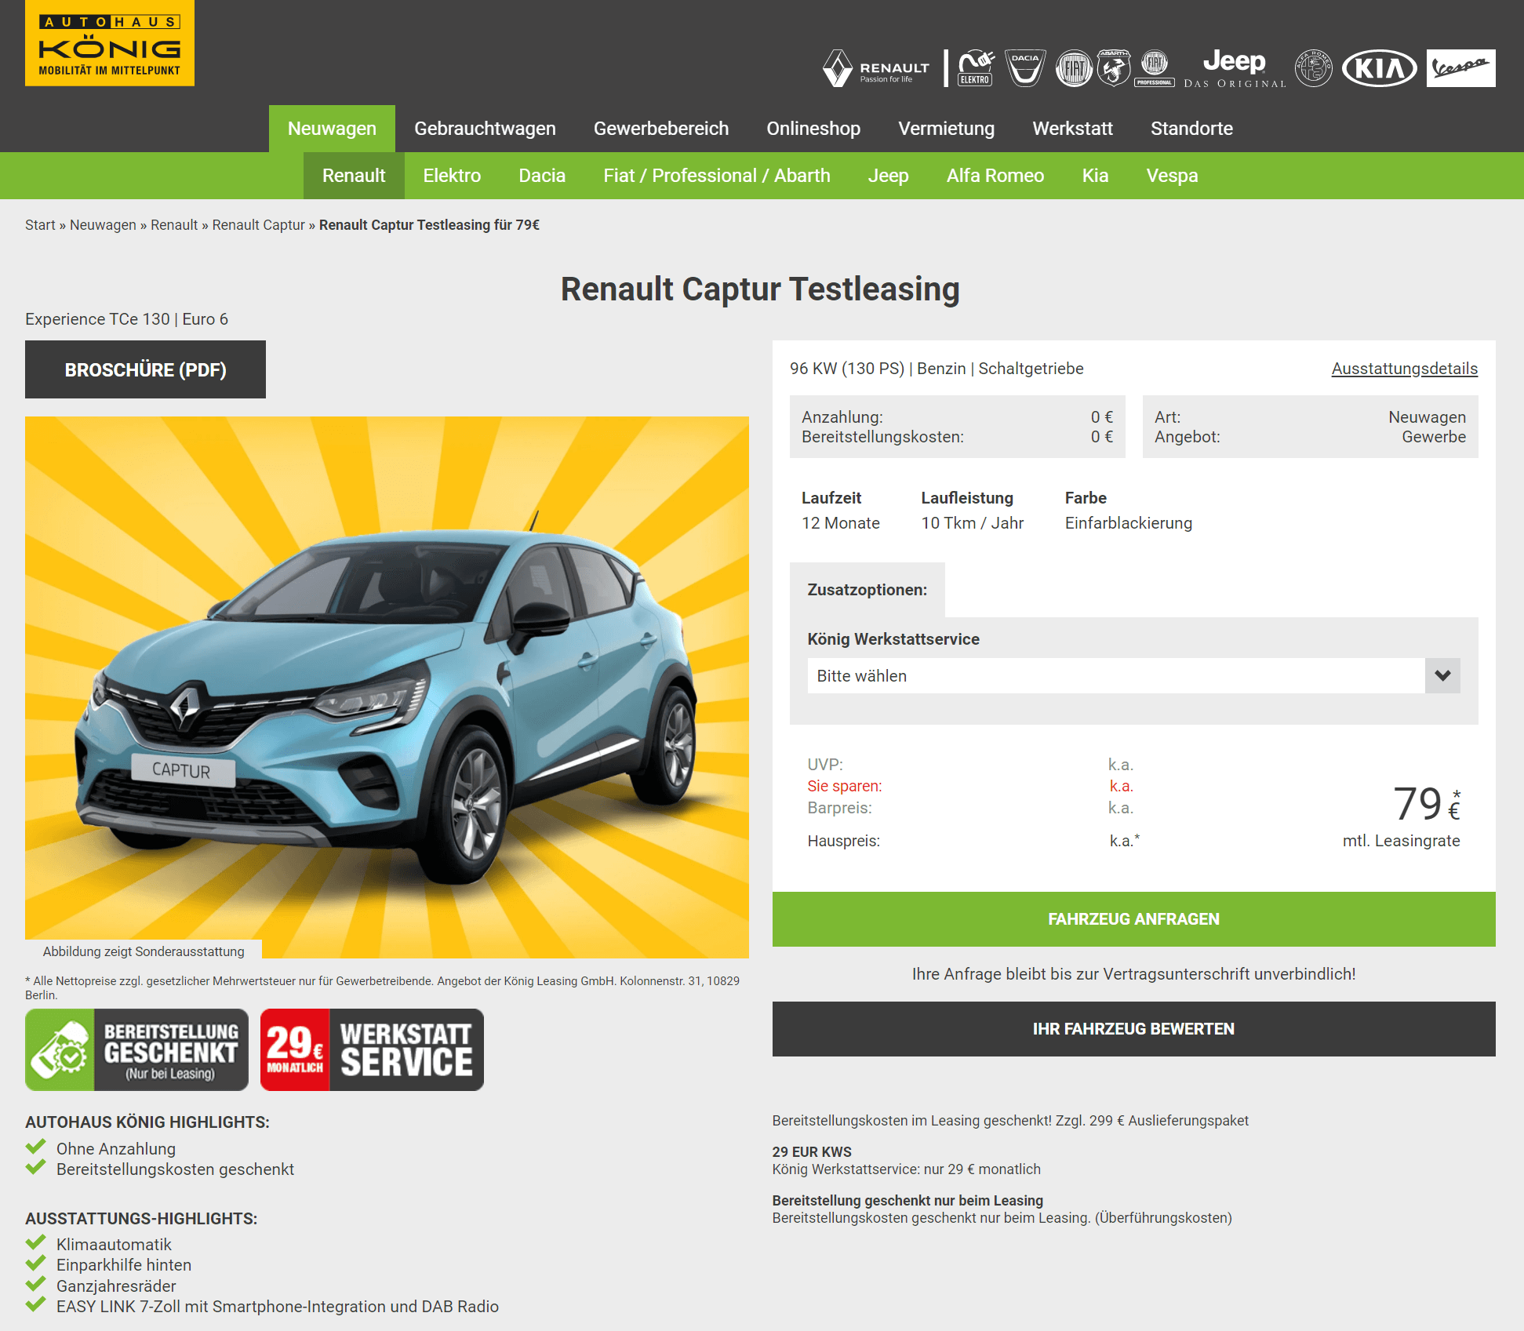This screenshot has height=1331, width=1524.
Task: Navigate to Onlineshop
Action: click(813, 129)
